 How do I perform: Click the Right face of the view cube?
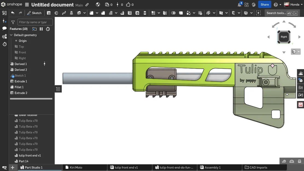[284, 37]
